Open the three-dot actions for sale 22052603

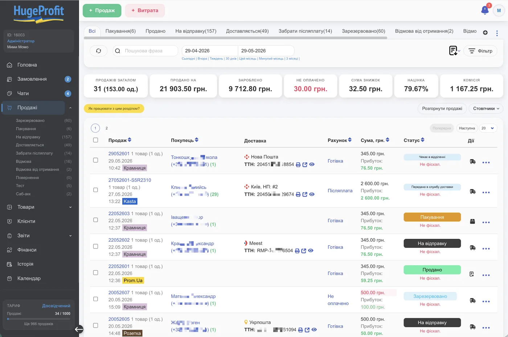[486, 222]
